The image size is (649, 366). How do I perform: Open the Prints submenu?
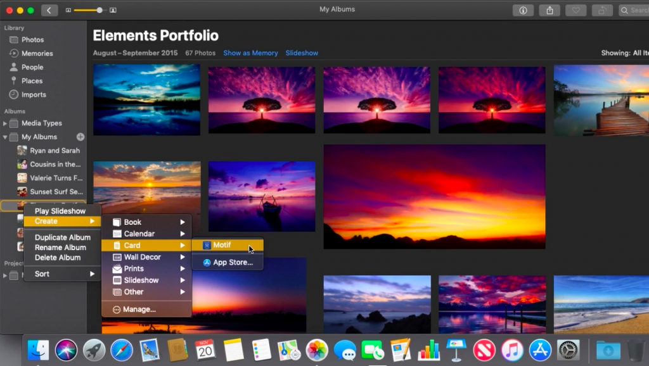pyautogui.click(x=146, y=268)
